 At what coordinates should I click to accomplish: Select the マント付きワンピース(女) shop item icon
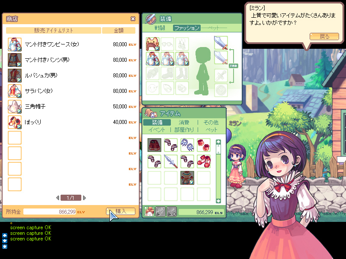pyautogui.click(x=15, y=44)
